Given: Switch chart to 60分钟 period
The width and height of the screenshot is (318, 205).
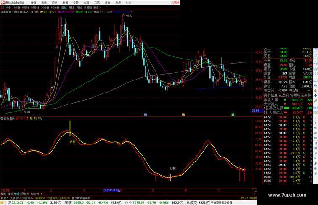Looking at the screenshot, I should point(55,8).
